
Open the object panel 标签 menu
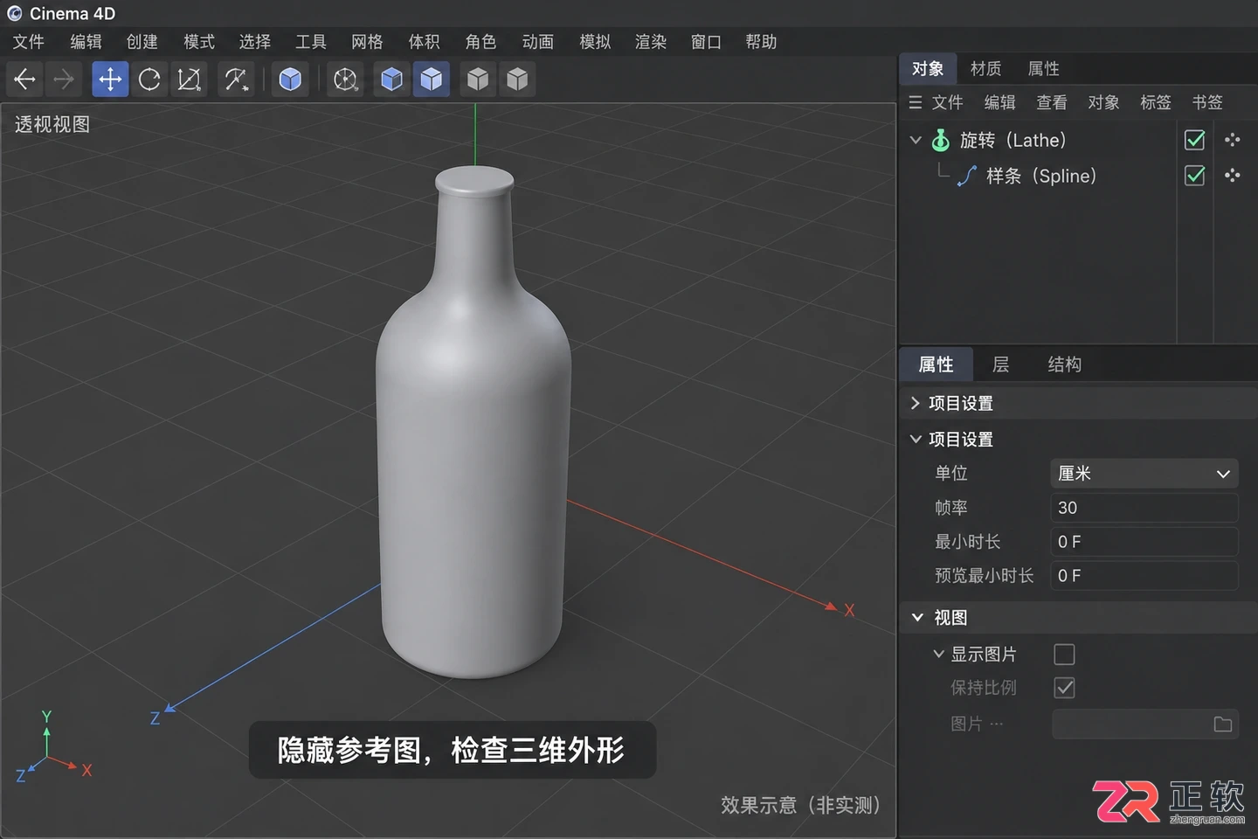pyautogui.click(x=1155, y=102)
